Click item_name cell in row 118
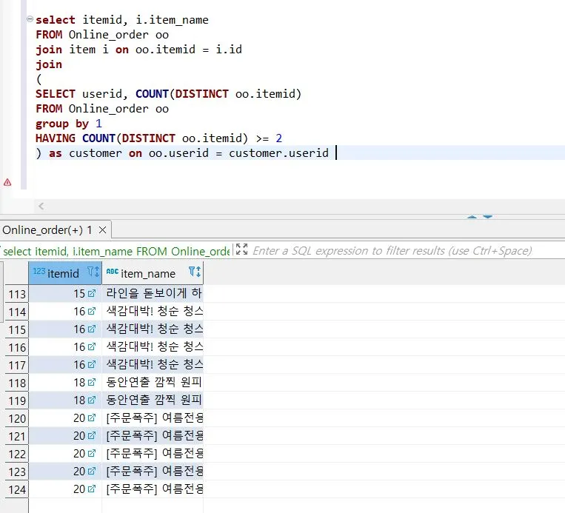This screenshot has height=513, width=565. pyautogui.click(x=153, y=382)
